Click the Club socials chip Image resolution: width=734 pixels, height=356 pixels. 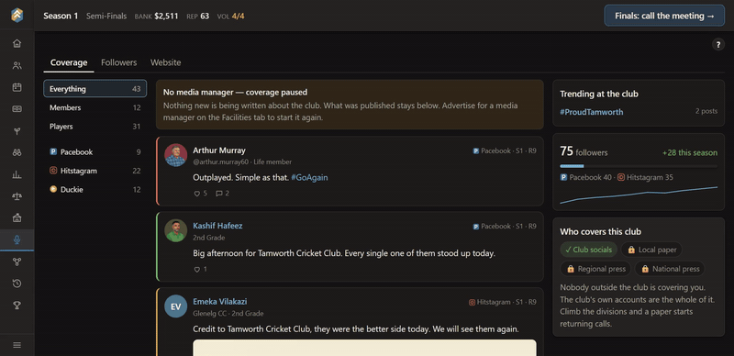point(588,250)
